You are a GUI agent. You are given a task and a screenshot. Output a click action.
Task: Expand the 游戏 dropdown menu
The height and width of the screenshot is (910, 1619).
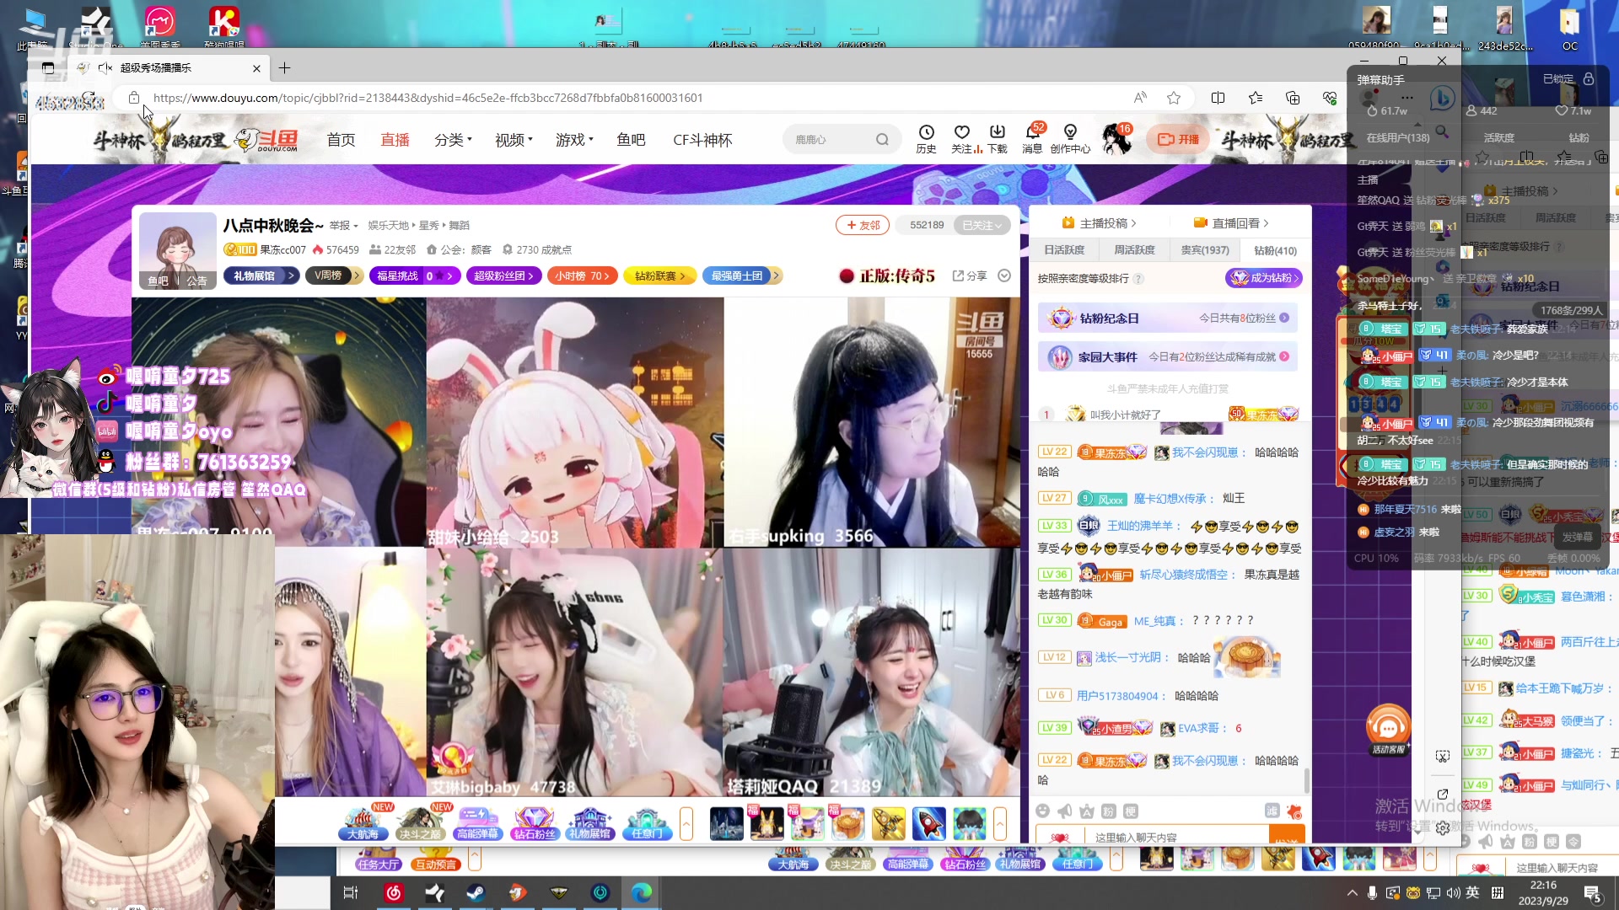point(574,140)
